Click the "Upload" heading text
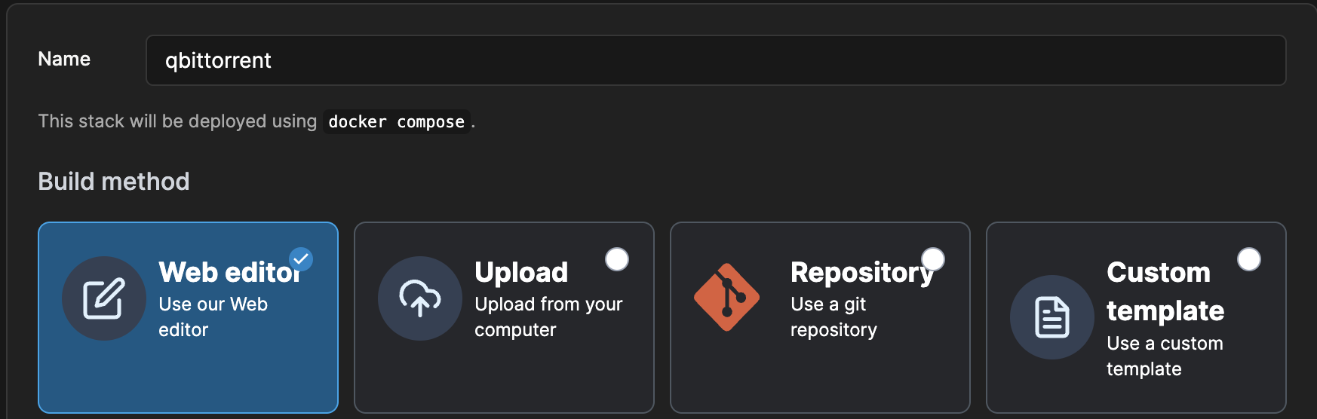This screenshot has height=419, width=1317. [521, 272]
